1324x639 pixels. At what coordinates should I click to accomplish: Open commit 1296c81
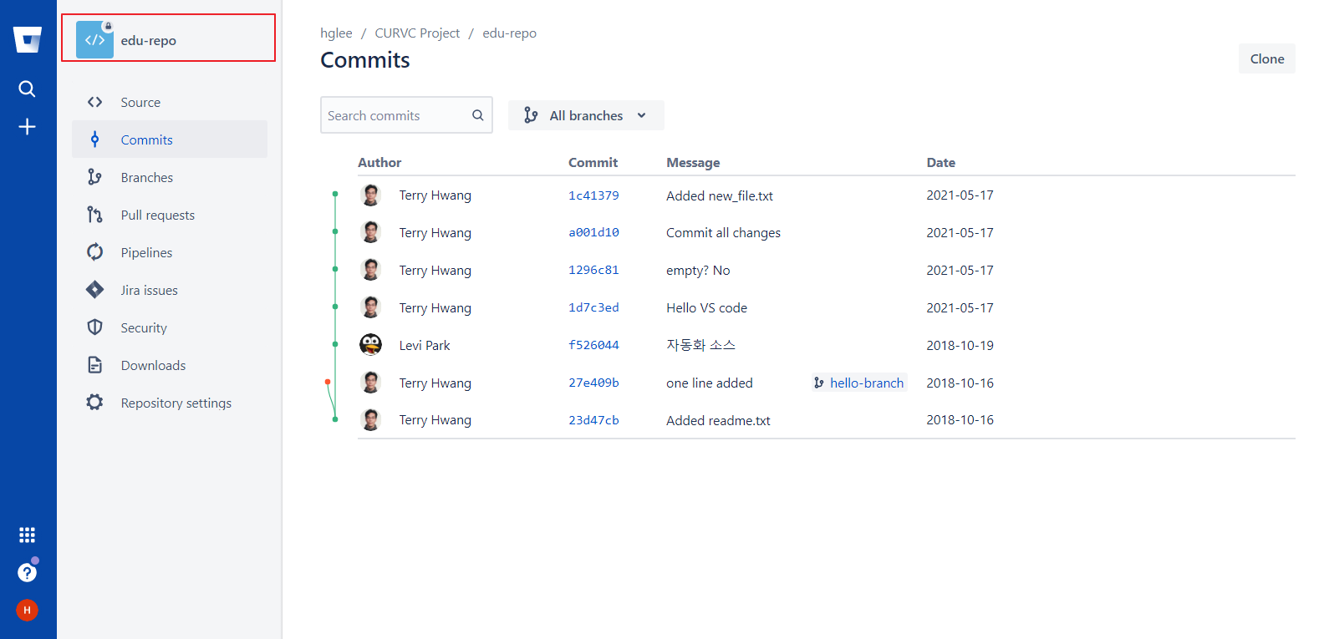(593, 270)
